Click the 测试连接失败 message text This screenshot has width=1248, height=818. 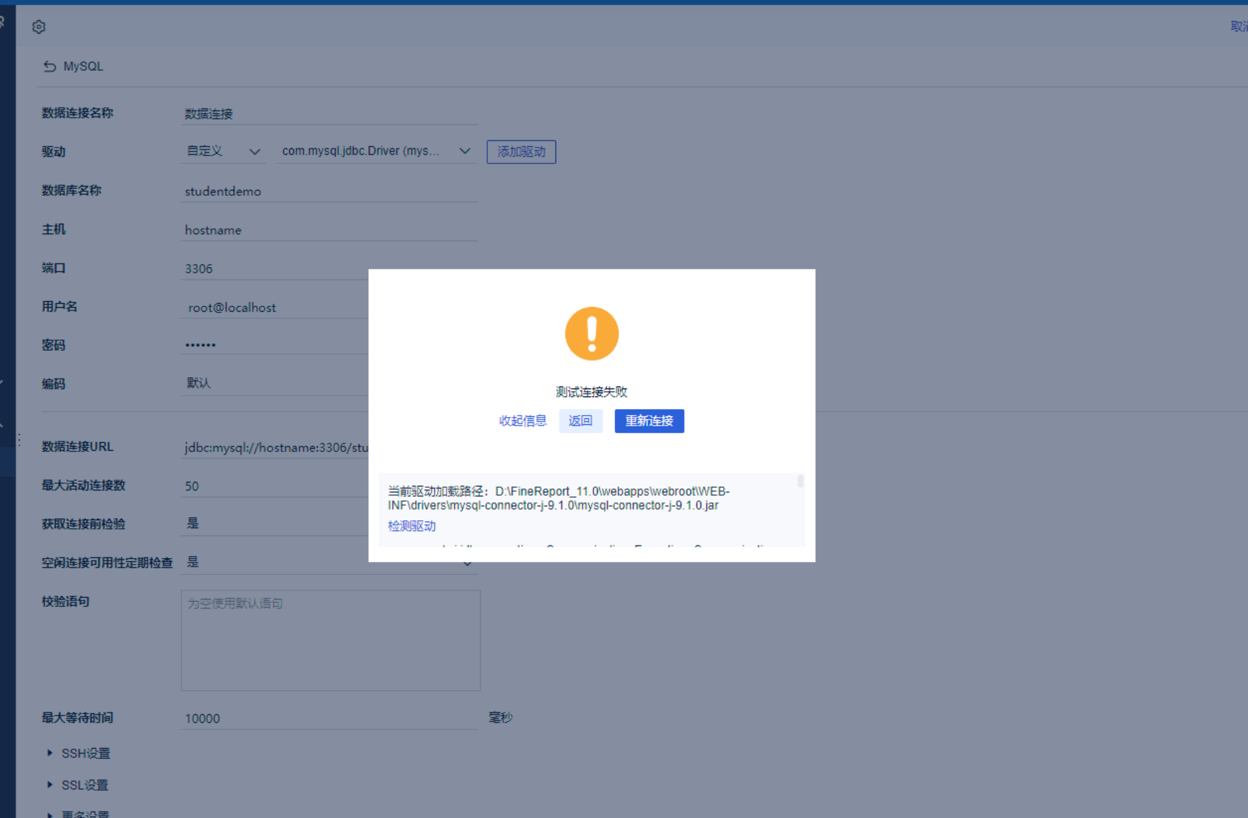[591, 392]
